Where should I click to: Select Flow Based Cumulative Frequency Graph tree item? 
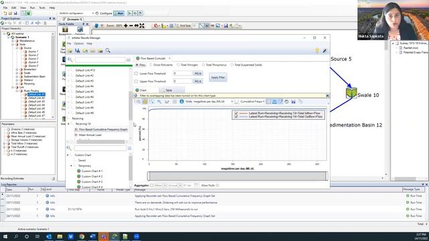pyautogui.click(x=103, y=129)
